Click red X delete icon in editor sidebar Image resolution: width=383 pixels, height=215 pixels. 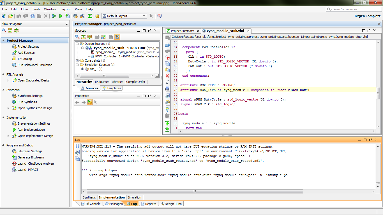(167, 76)
